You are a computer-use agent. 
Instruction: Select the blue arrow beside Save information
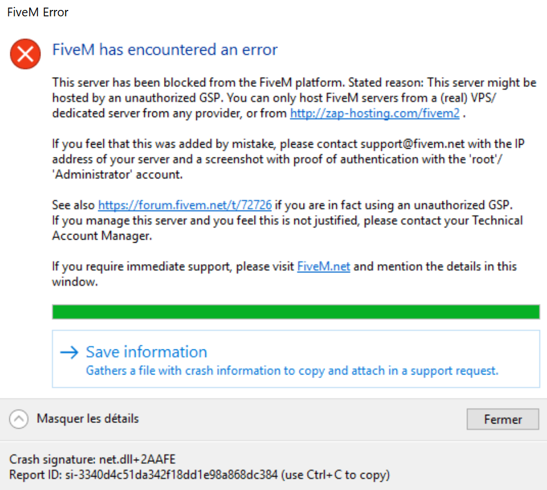coord(70,352)
